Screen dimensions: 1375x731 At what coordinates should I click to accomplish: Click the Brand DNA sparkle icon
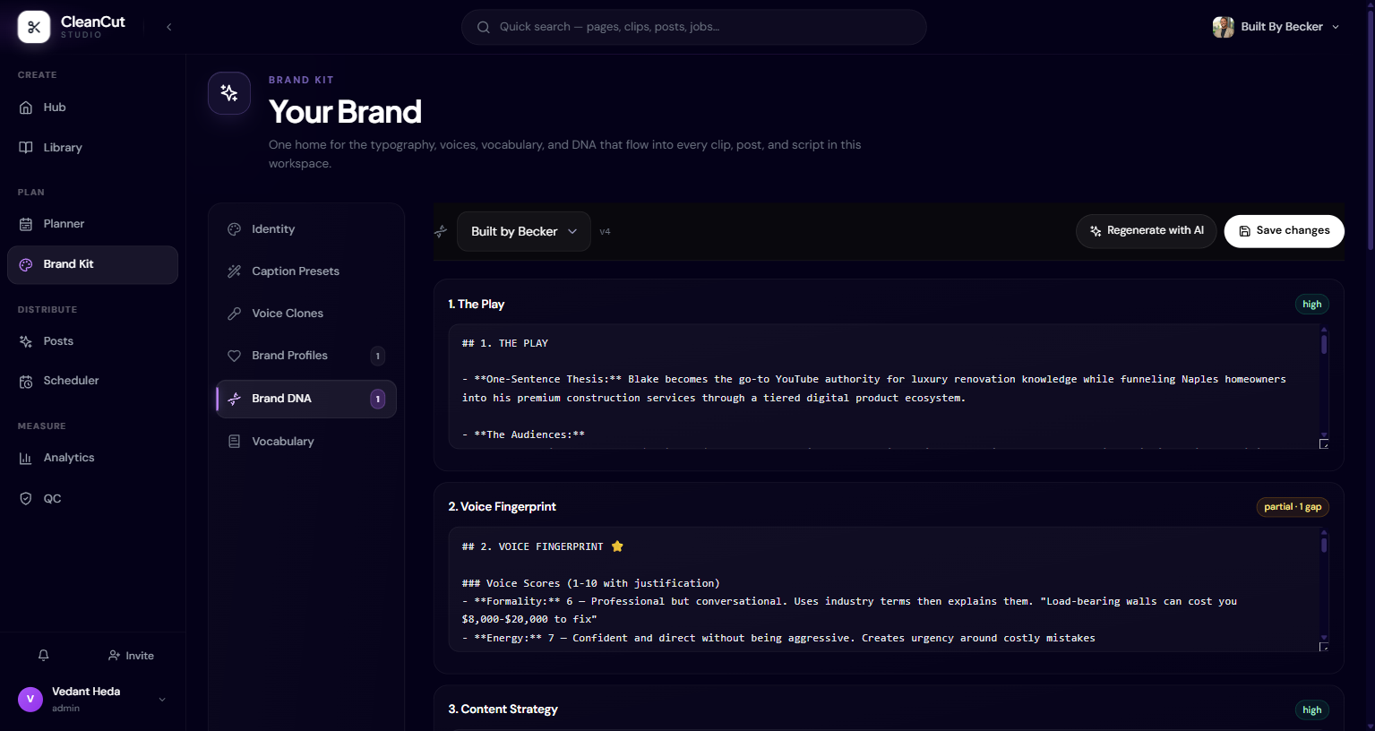coord(235,399)
